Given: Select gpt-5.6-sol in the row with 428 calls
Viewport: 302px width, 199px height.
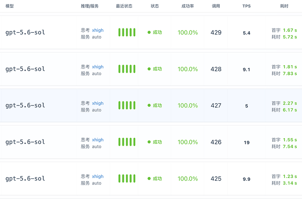Looking at the screenshot, I should [x=25, y=69].
